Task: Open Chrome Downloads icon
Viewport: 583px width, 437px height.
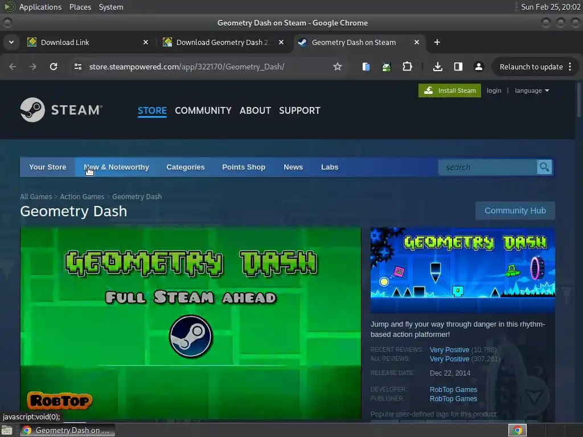Action: [438, 67]
